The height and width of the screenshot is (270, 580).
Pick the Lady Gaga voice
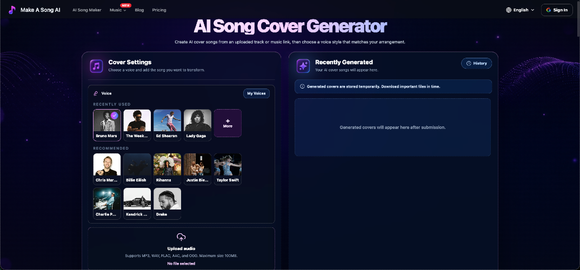(197, 125)
